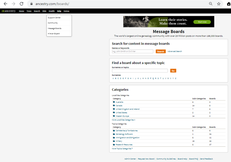This screenshot has height=162, width=231.
Task: Click the Military folder icon
Action: tap(114, 141)
